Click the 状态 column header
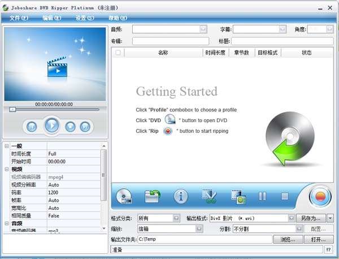 [x=307, y=53]
